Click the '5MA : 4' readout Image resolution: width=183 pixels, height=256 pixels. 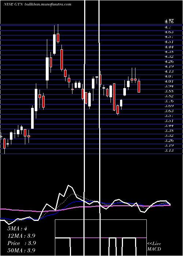(17, 229)
